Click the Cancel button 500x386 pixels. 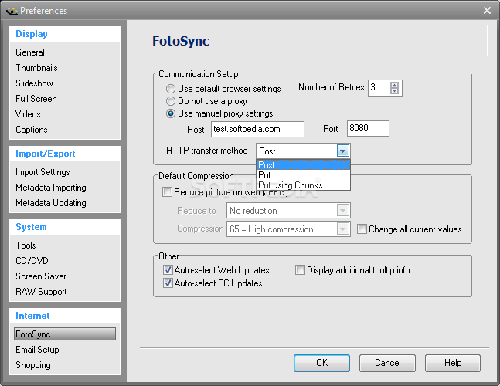387,363
